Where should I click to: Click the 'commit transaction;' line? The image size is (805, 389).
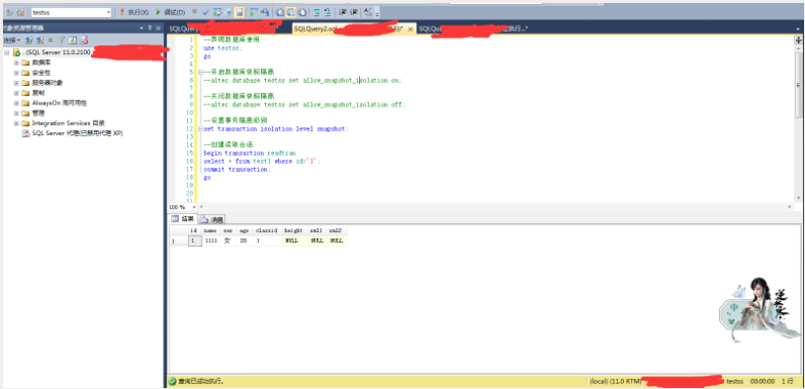[236, 169]
